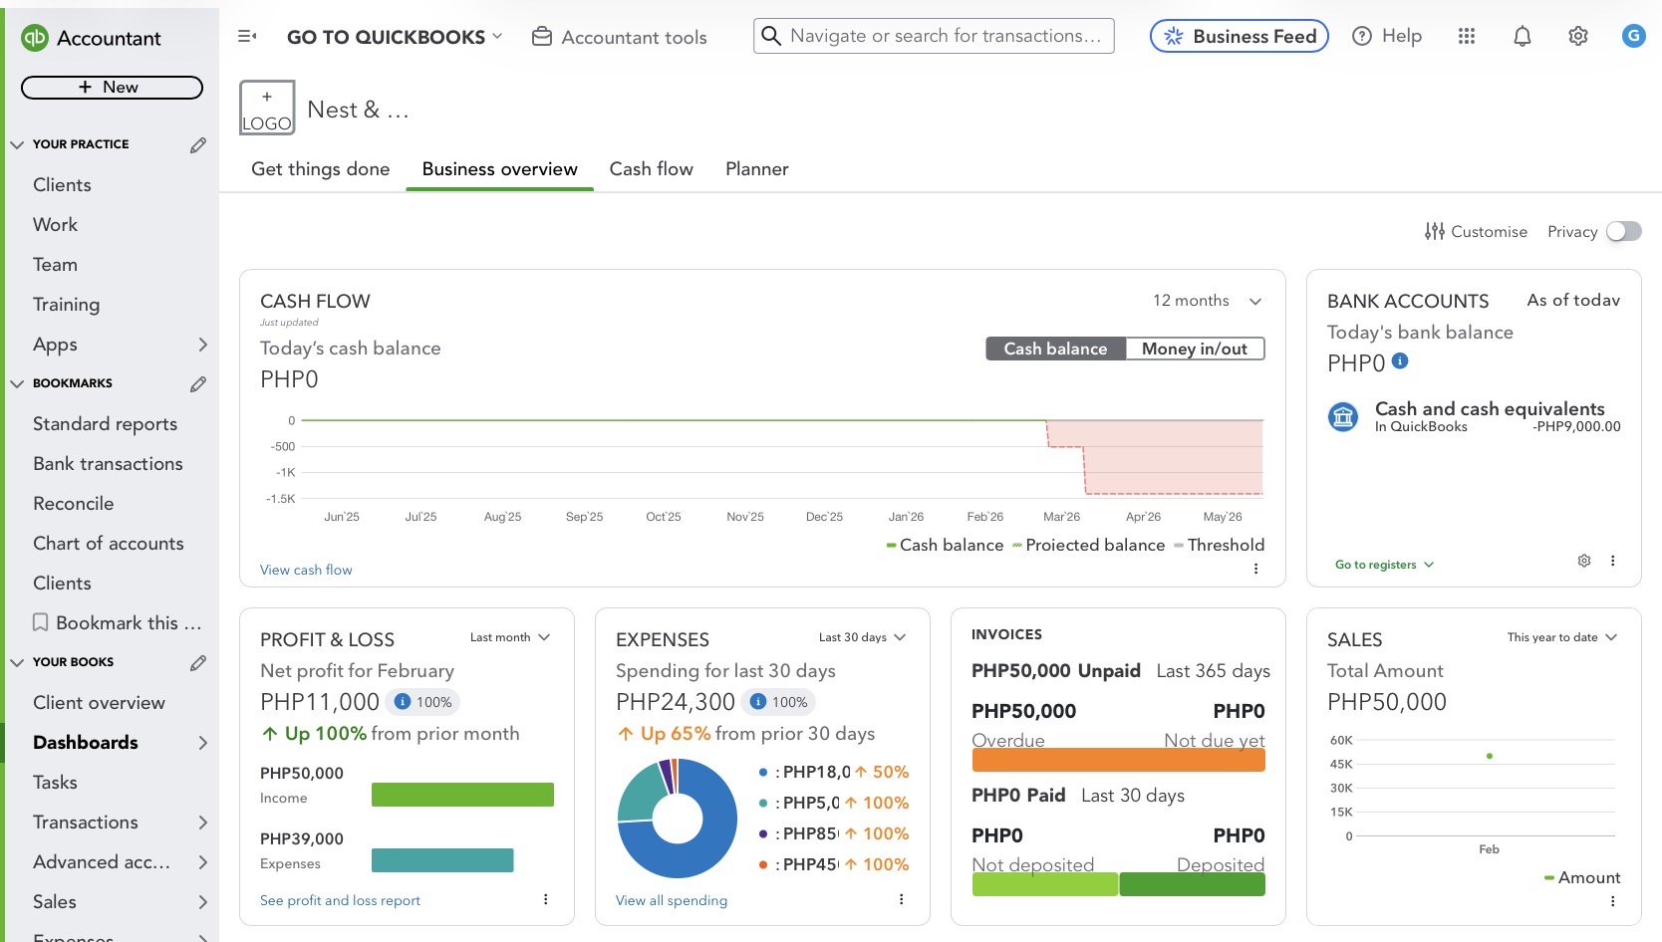Click the search magnifier icon

tap(771, 36)
